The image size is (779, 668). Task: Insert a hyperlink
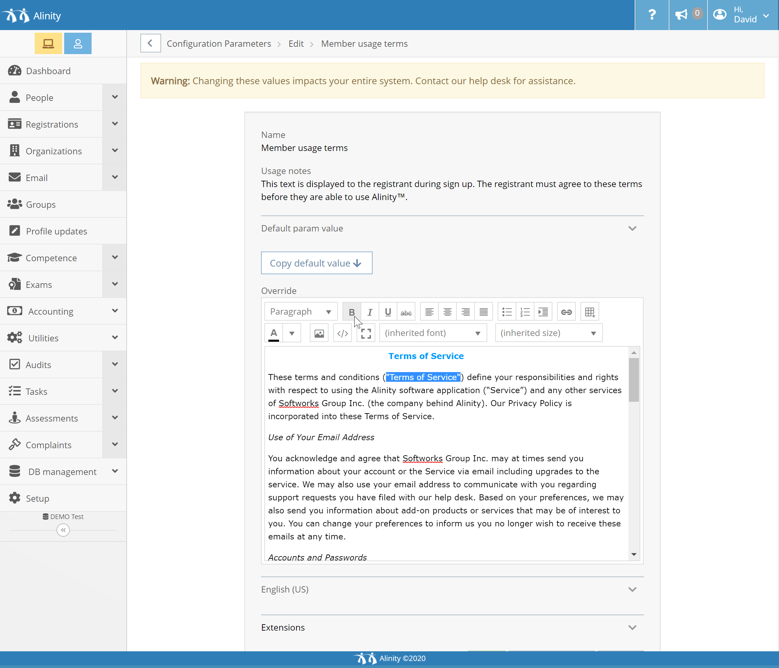pyautogui.click(x=566, y=312)
